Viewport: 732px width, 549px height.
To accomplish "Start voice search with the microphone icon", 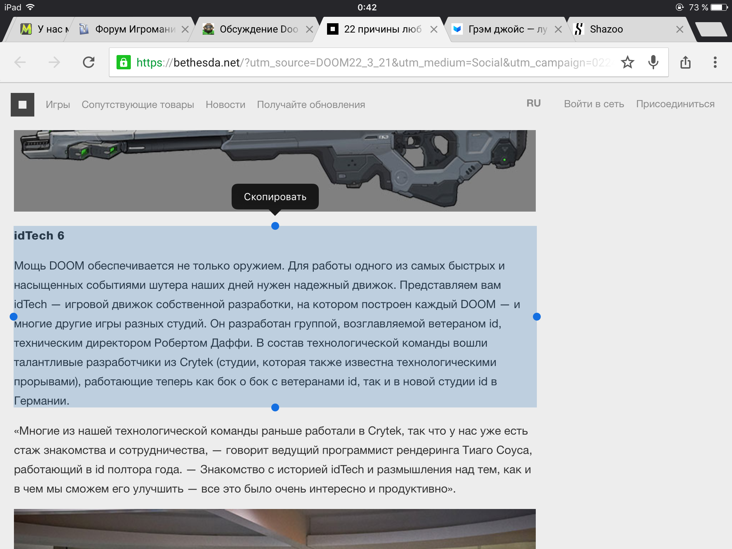I will point(653,63).
